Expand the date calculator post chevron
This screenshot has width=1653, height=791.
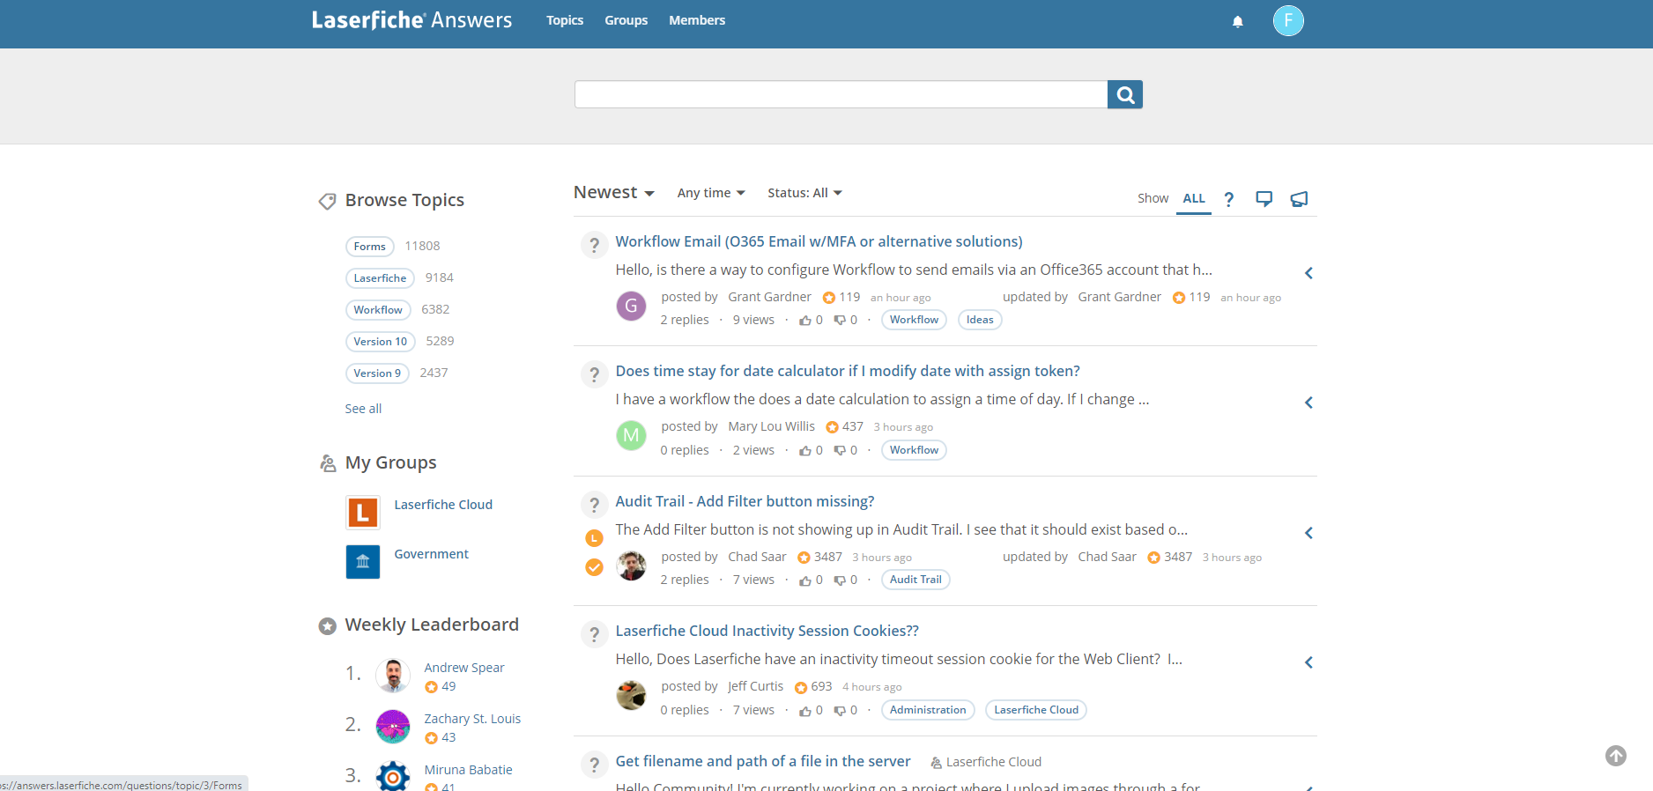point(1308,403)
